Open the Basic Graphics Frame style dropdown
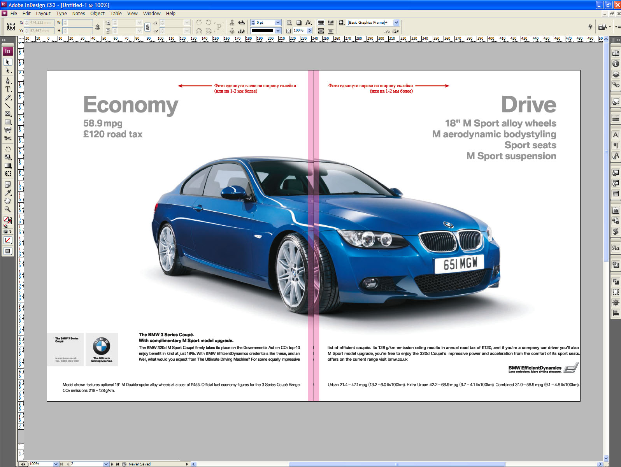The image size is (621, 467). pos(396,23)
